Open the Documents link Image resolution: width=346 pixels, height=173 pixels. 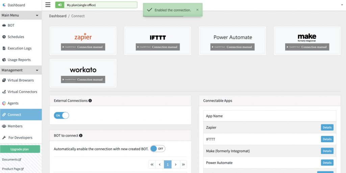pyautogui.click(x=12, y=160)
